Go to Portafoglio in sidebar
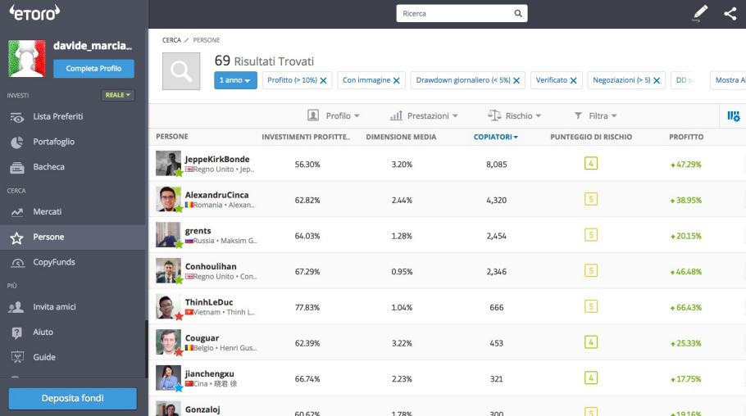This screenshot has width=746, height=416. 53,142
